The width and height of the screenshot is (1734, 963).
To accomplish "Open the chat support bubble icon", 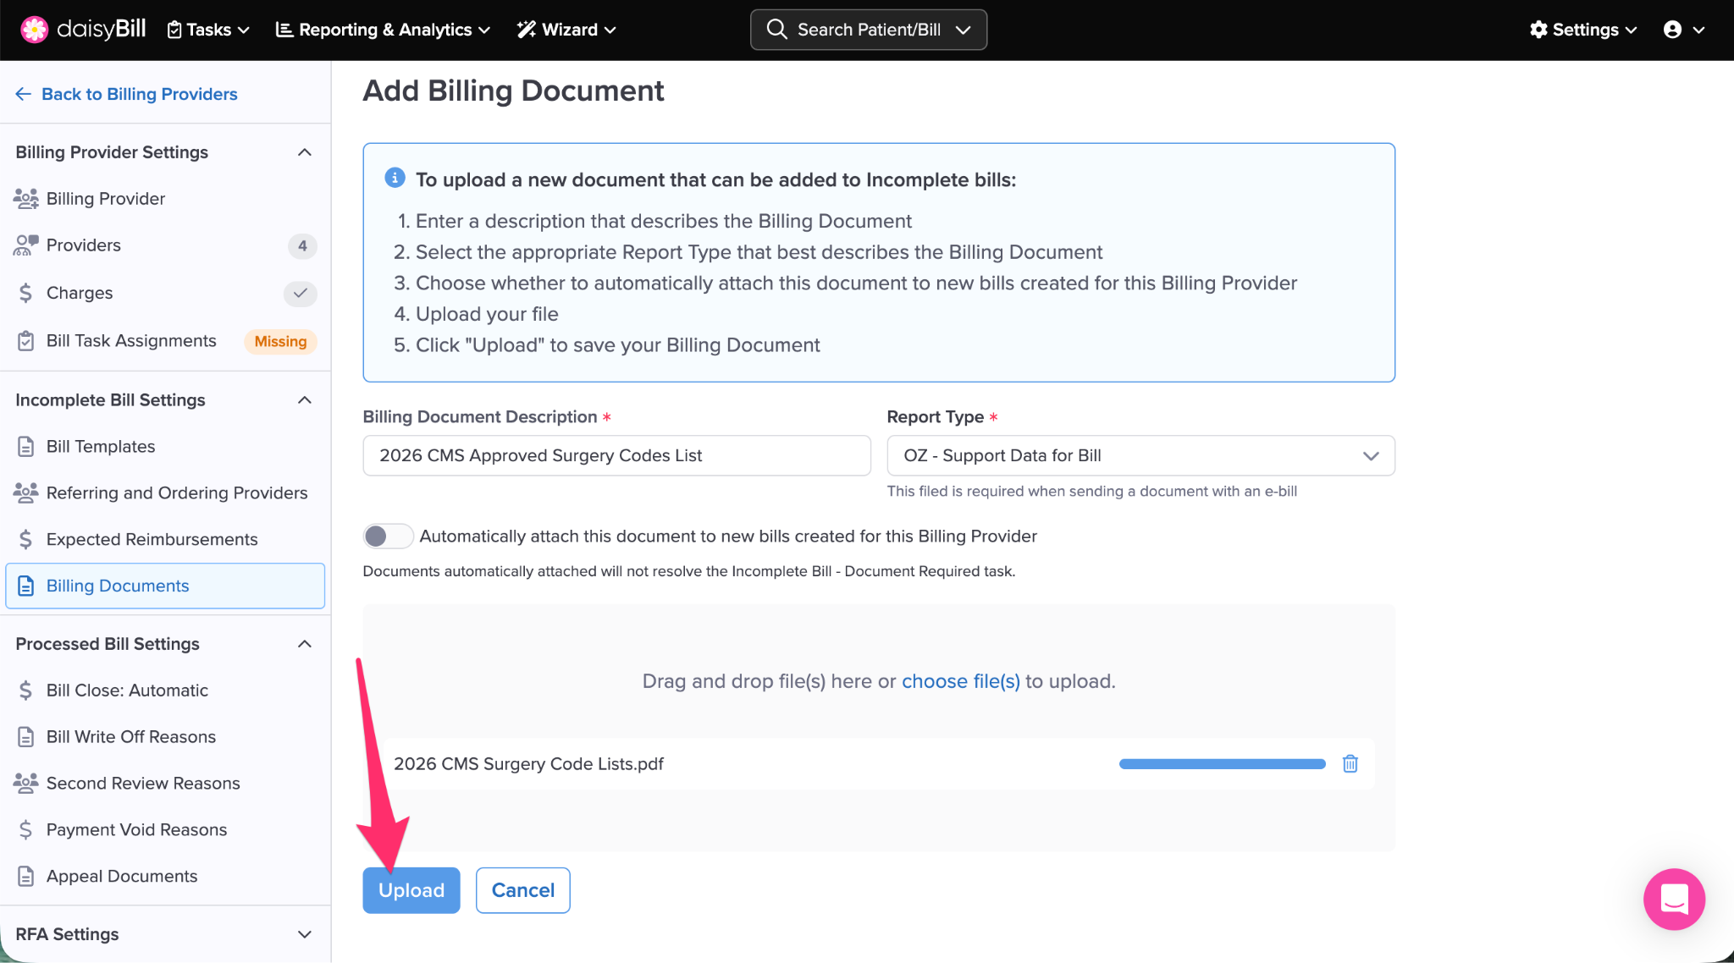I will (1673, 899).
